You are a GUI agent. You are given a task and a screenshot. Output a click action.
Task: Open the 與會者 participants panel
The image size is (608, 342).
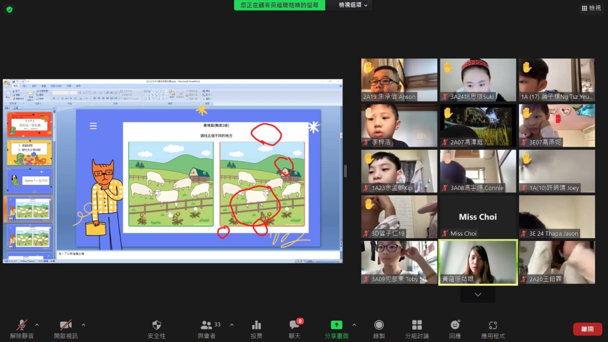point(207,325)
